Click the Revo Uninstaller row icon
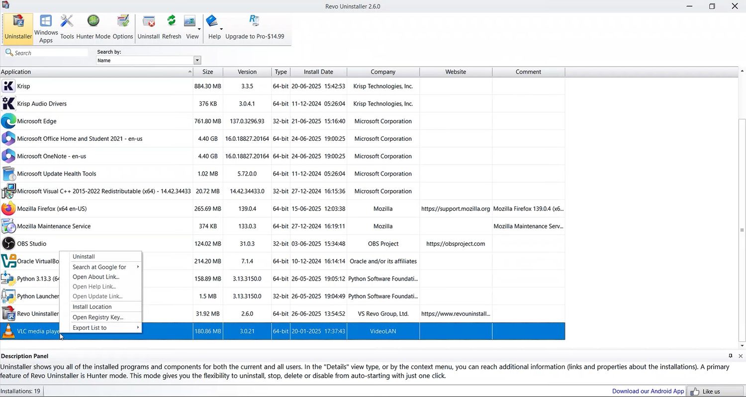The width and height of the screenshot is (746, 397). [8, 313]
